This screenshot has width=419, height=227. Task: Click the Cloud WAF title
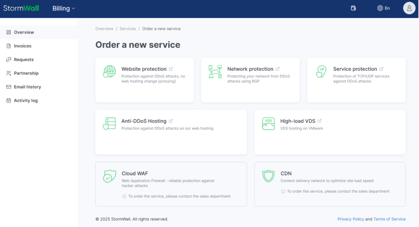[x=135, y=174]
